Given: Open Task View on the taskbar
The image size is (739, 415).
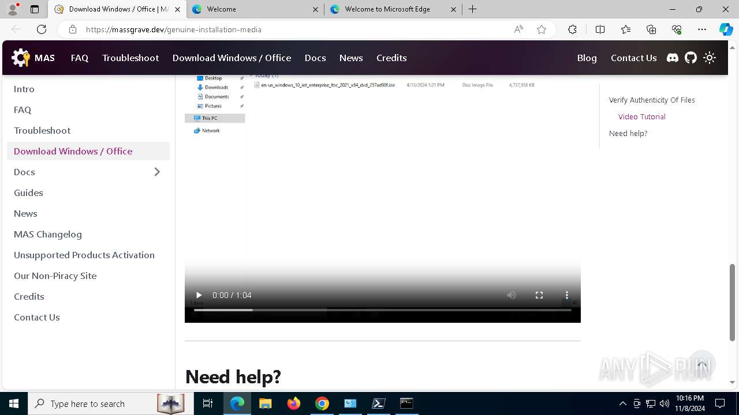Looking at the screenshot, I should [x=208, y=403].
